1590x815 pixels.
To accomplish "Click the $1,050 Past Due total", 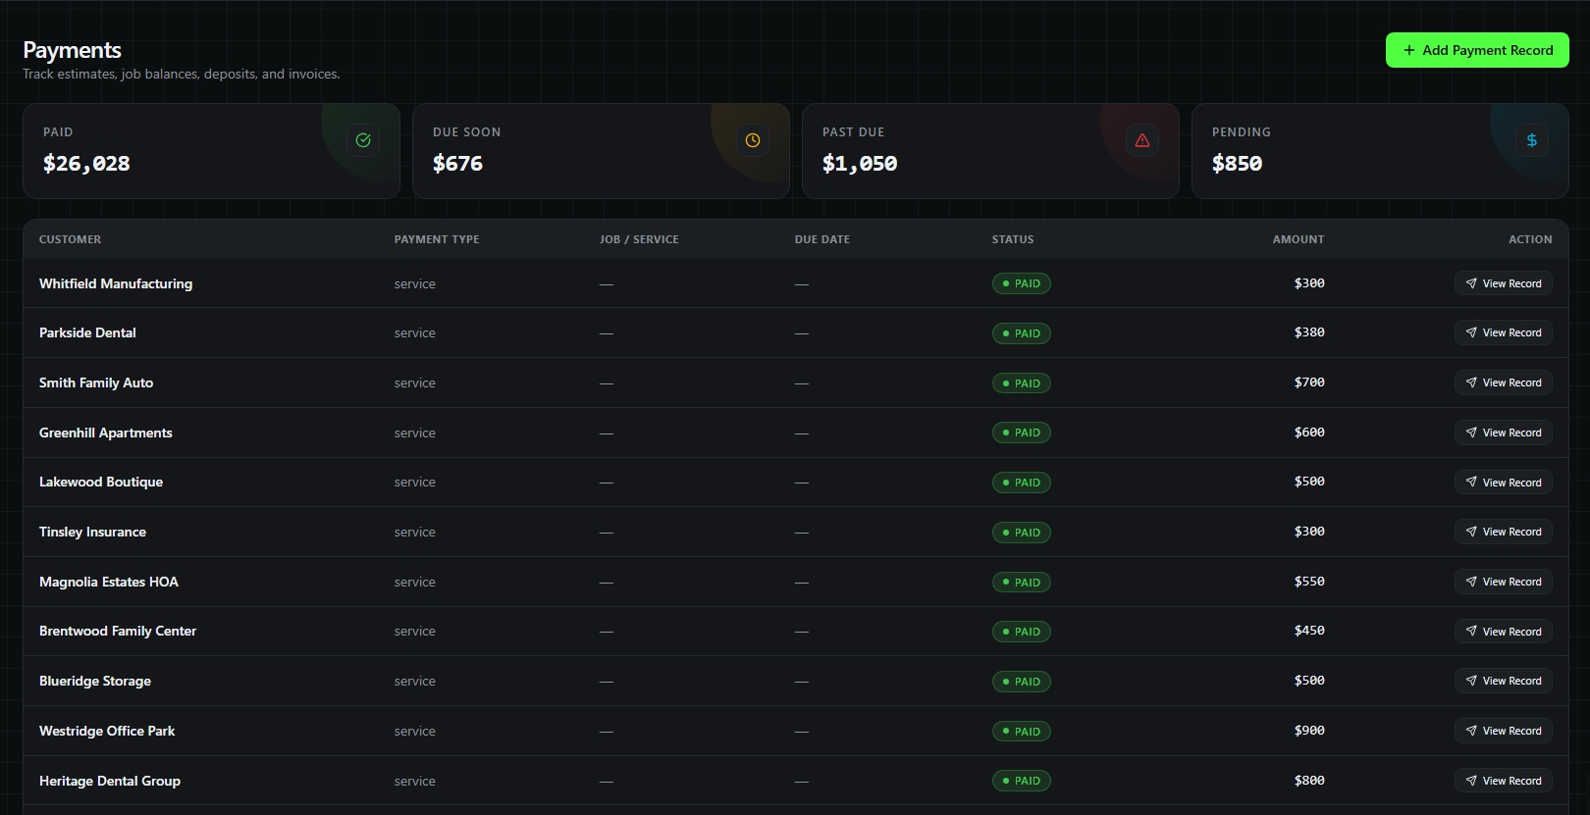I will [x=860, y=164].
